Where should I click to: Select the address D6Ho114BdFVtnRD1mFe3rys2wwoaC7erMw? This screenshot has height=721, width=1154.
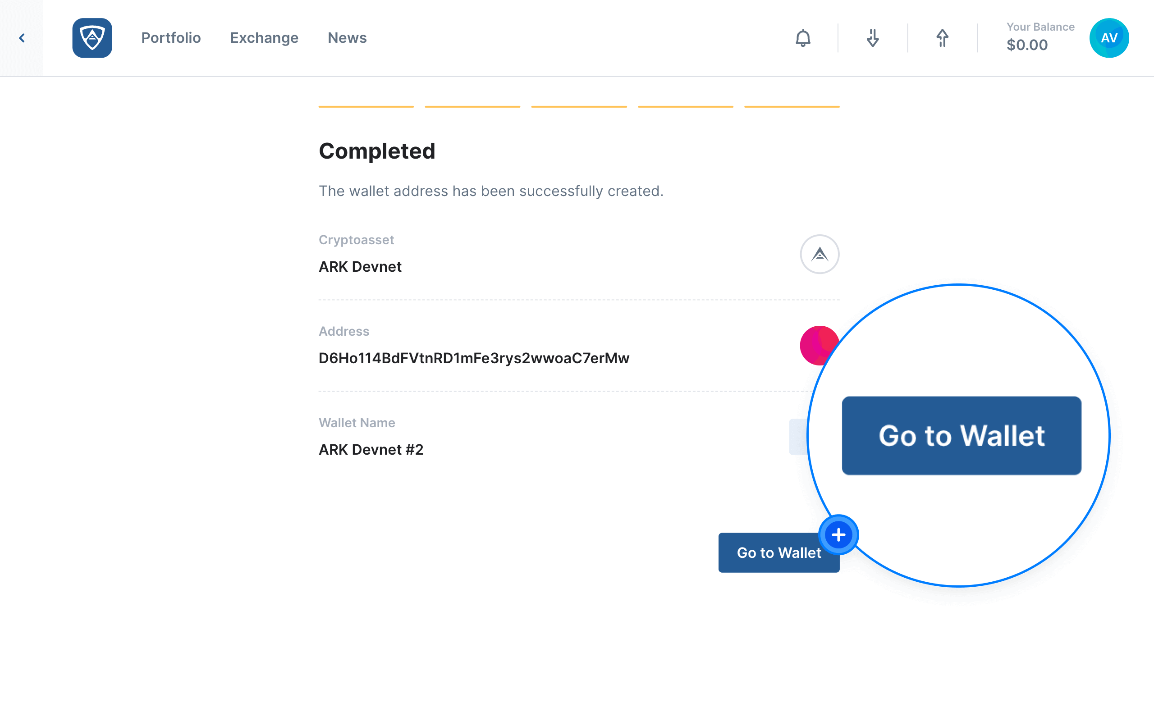tap(474, 358)
